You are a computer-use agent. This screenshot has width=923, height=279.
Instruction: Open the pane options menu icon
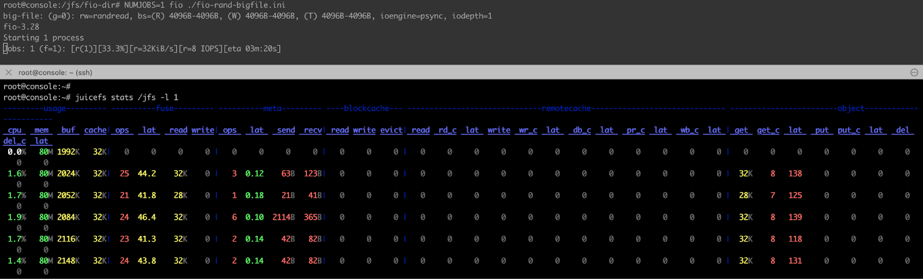coord(914,73)
